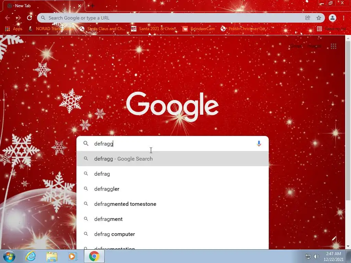Image resolution: width=351 pixels, height=263 pixels.
Task: Click the Gmail link
Action: tap(296, 46)
